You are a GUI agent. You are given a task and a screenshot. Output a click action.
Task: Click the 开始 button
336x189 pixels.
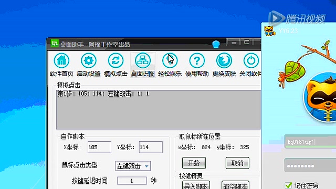tap(194, 163)
